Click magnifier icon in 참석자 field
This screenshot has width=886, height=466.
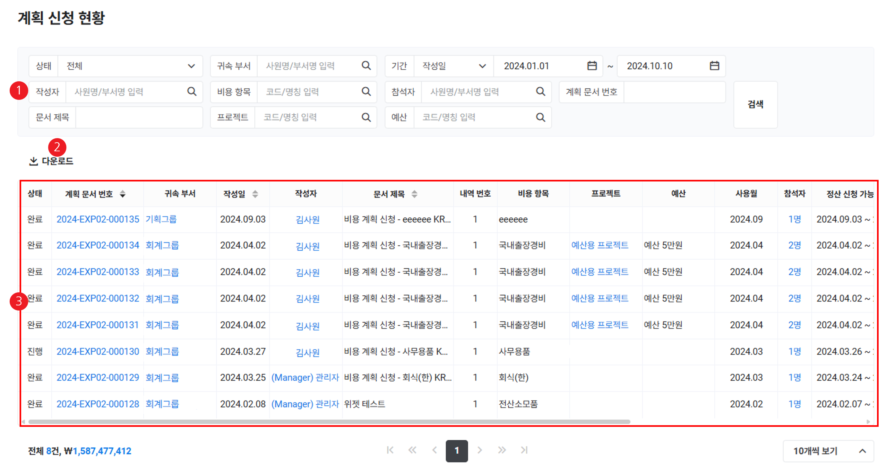click(540, 92)
